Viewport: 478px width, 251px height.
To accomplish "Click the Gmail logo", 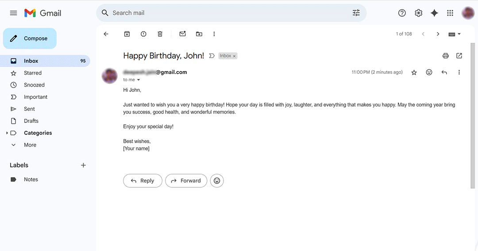I will [43, 13].
